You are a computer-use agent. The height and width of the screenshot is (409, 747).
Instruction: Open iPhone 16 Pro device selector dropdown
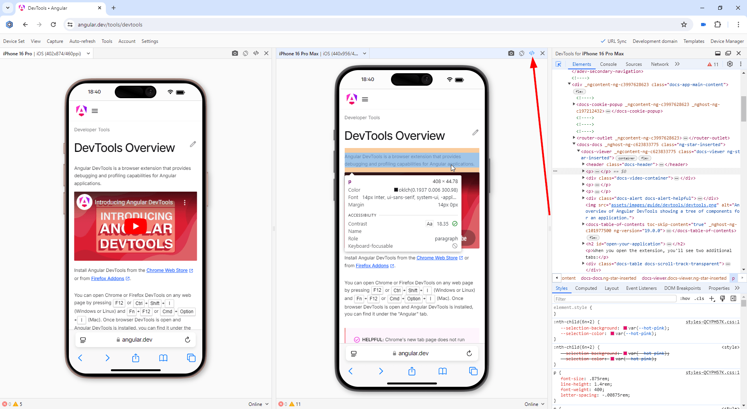(88, 54)
